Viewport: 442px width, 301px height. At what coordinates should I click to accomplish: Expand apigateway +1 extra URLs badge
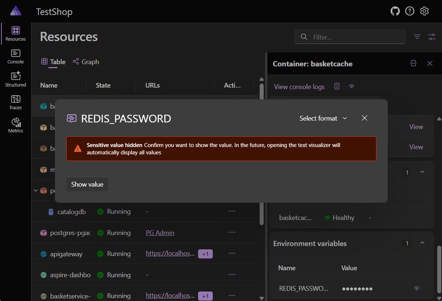pos(205,254)
